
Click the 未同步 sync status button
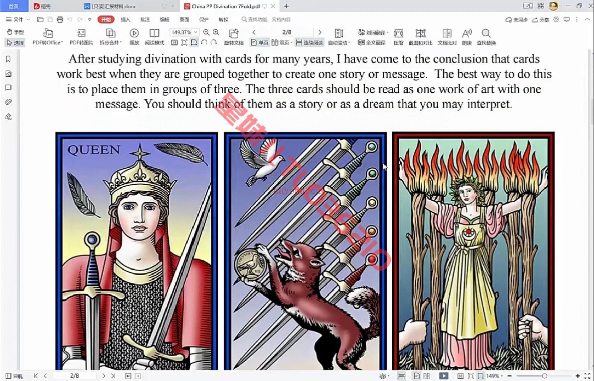click(x=517, y=19)
